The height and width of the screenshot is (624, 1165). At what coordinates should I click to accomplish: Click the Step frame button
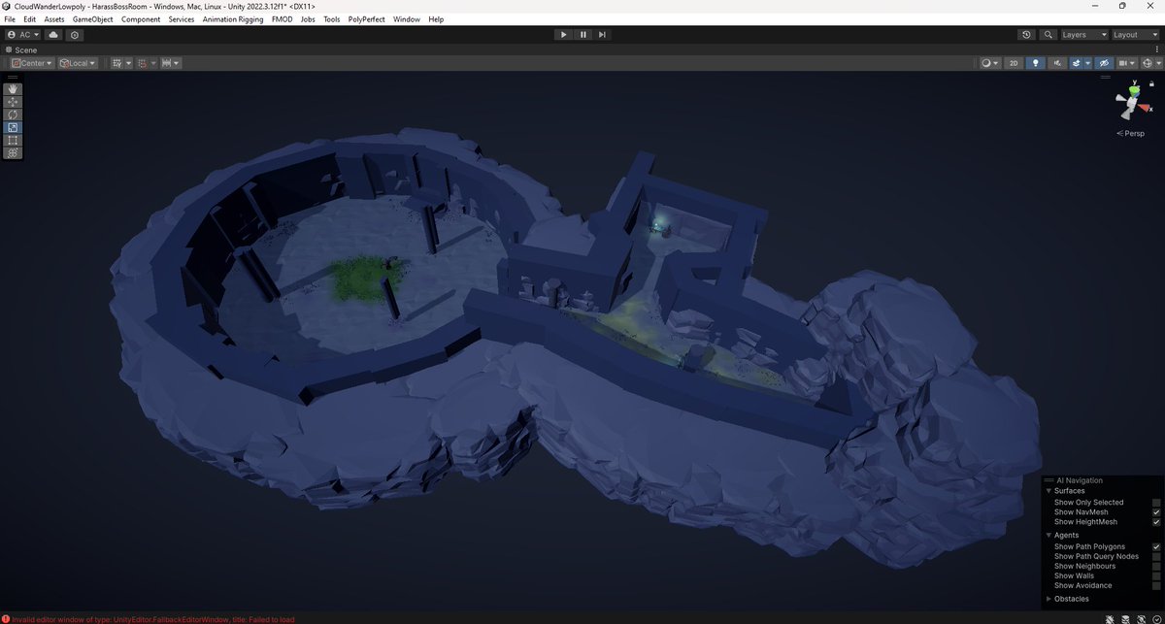[x=602, y=34]
